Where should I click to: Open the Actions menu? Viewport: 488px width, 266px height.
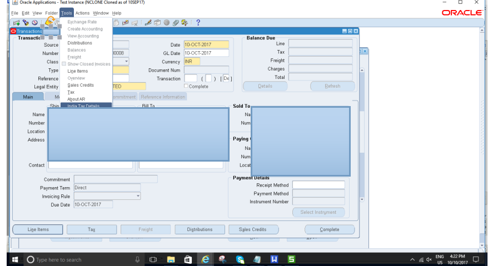point(82,13)
